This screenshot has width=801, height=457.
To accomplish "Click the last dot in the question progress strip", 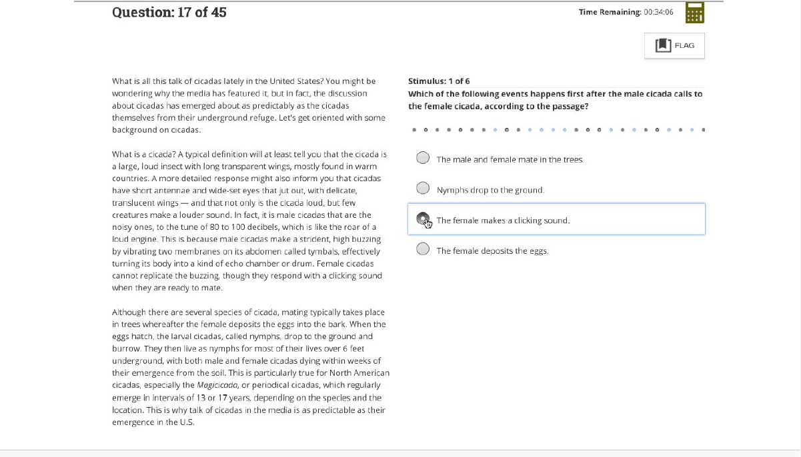I will coord(704,130).
